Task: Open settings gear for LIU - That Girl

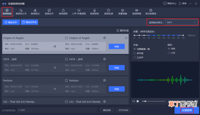Action: pos(104,102)
